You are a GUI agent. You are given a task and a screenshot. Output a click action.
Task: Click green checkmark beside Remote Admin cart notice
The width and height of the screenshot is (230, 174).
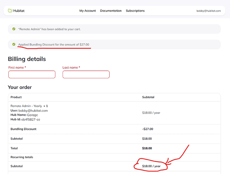pos(14,29)
